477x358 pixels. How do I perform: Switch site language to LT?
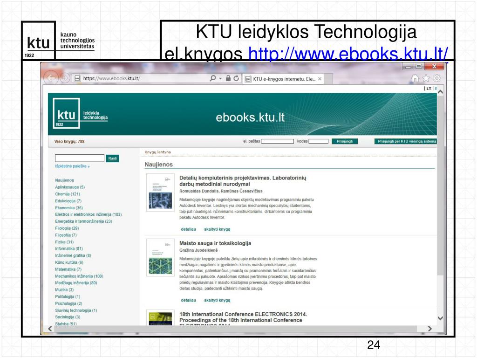tap(429, 89)
